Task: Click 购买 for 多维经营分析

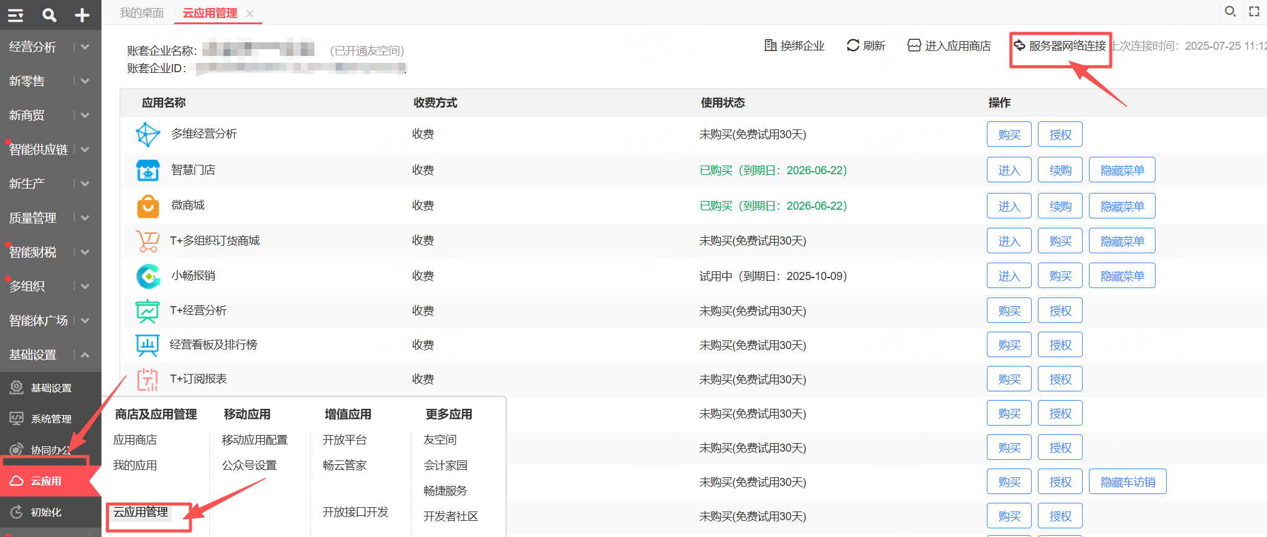Action: (1009, 134)
